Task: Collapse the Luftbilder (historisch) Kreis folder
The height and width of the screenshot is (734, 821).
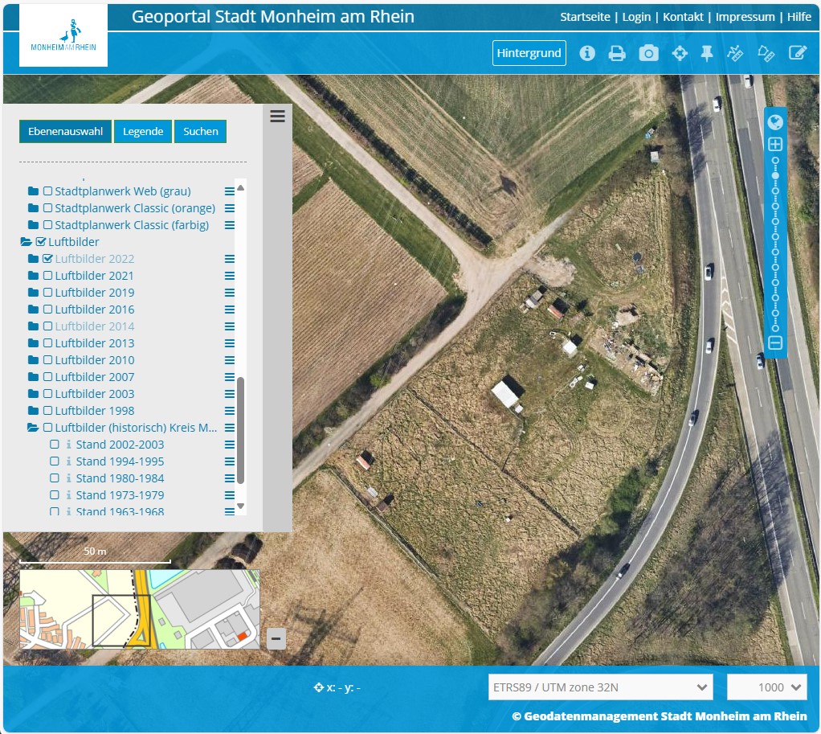Action: (x=33, y=428)
